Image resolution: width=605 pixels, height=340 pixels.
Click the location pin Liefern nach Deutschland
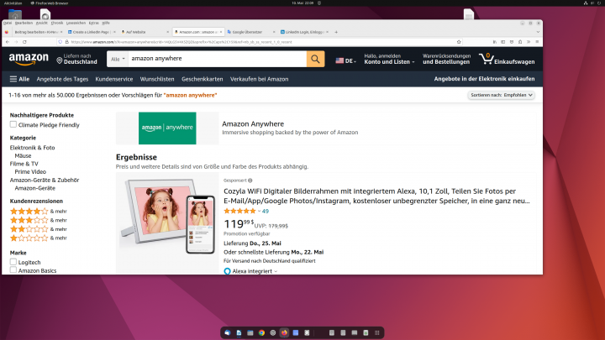[x=76, y=59]
